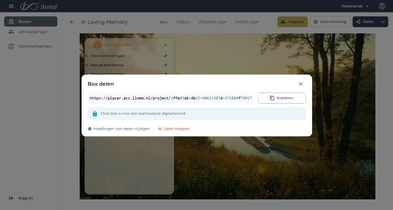Expand the Delen dropdown arrow
393x210 pixels.
click(383, 22)
